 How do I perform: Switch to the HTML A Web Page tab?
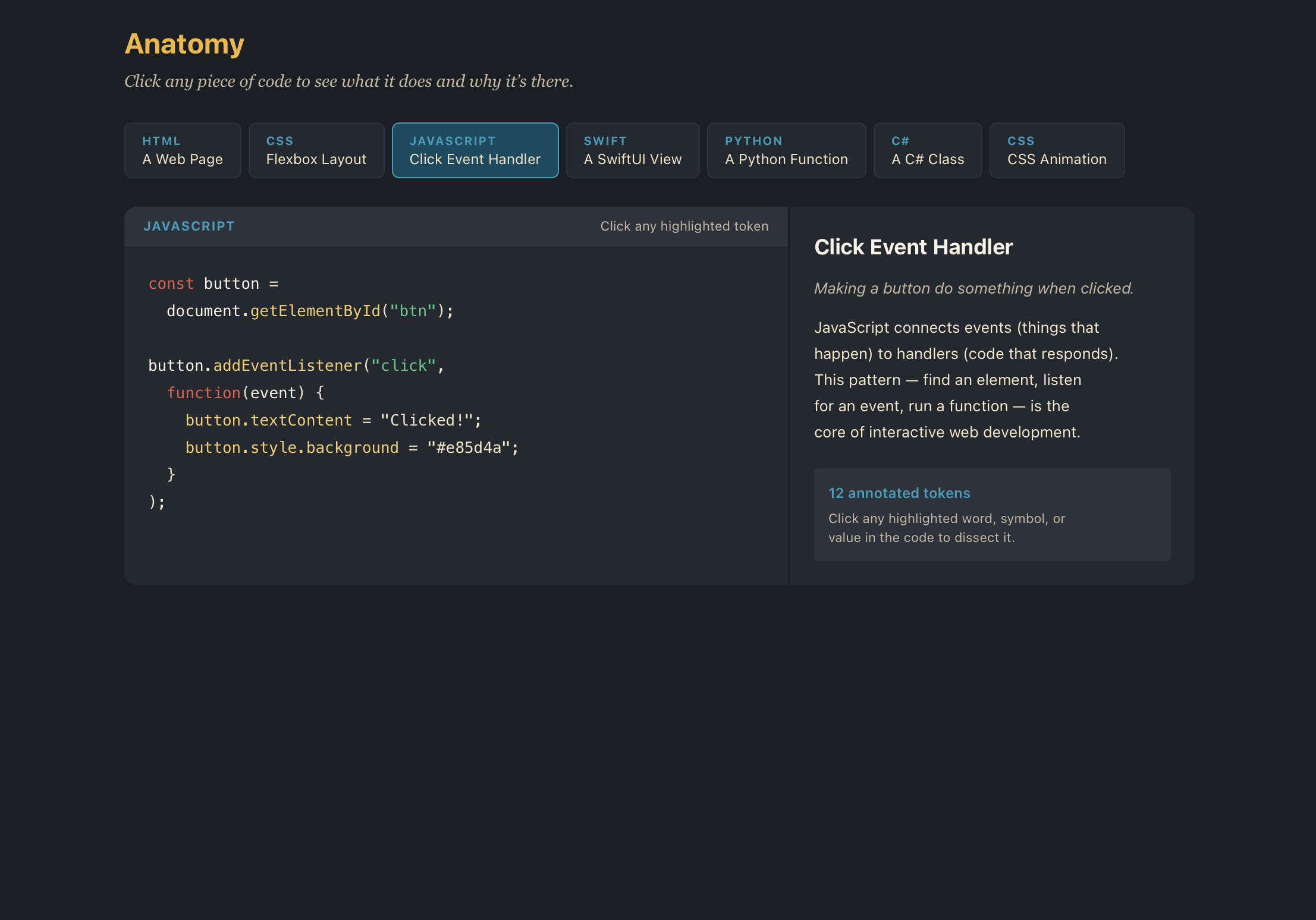pos(183,150)
